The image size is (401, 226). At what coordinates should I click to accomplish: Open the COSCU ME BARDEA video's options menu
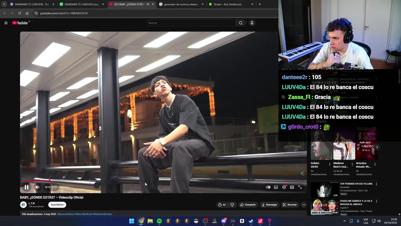click(x=376, y=201)
